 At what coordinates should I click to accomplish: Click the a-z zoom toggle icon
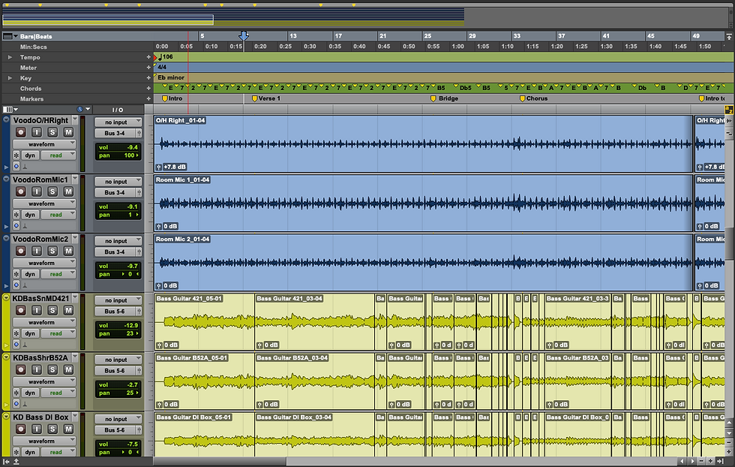729,110
